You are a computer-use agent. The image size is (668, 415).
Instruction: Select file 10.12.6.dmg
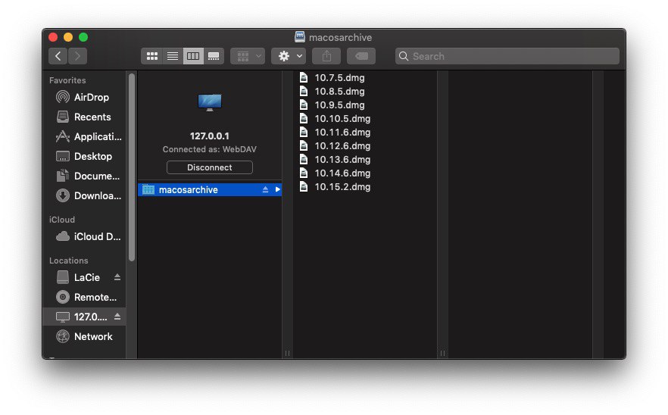pyautogui.click(x=365, y=145)
